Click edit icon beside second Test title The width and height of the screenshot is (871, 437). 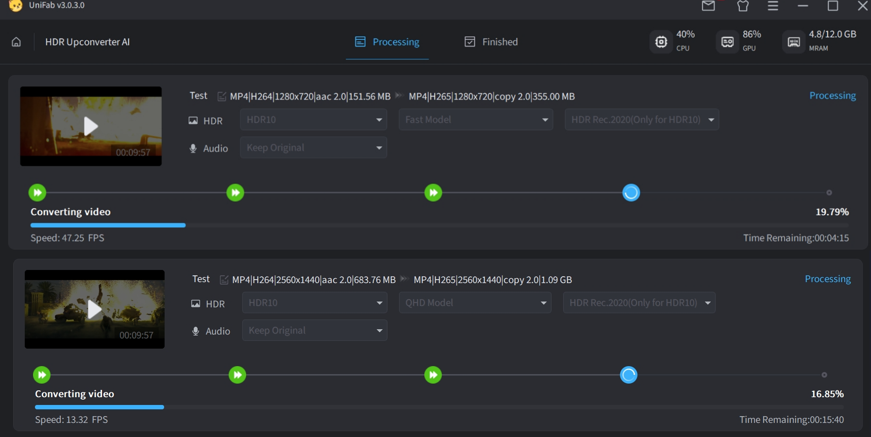[224, 280]
